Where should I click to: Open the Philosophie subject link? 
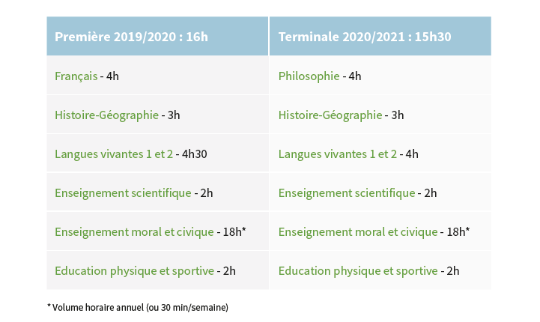coord(309,76)
